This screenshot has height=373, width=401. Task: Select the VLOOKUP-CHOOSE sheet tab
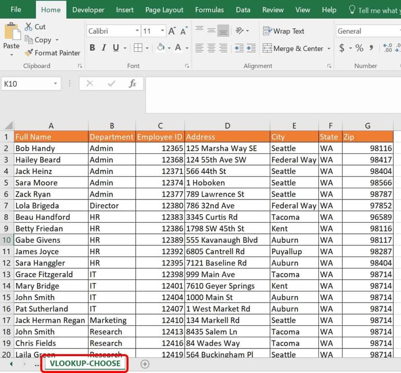pos(85,363)
